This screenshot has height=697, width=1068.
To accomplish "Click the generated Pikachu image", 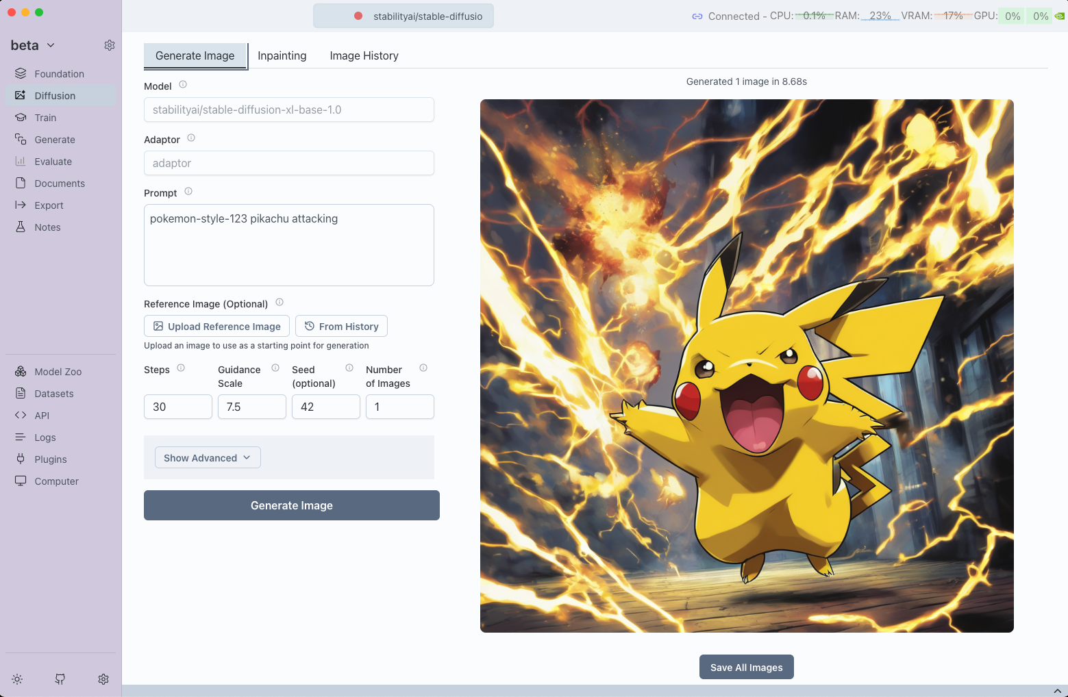I will pyautogui.click(x=747, y=366).
